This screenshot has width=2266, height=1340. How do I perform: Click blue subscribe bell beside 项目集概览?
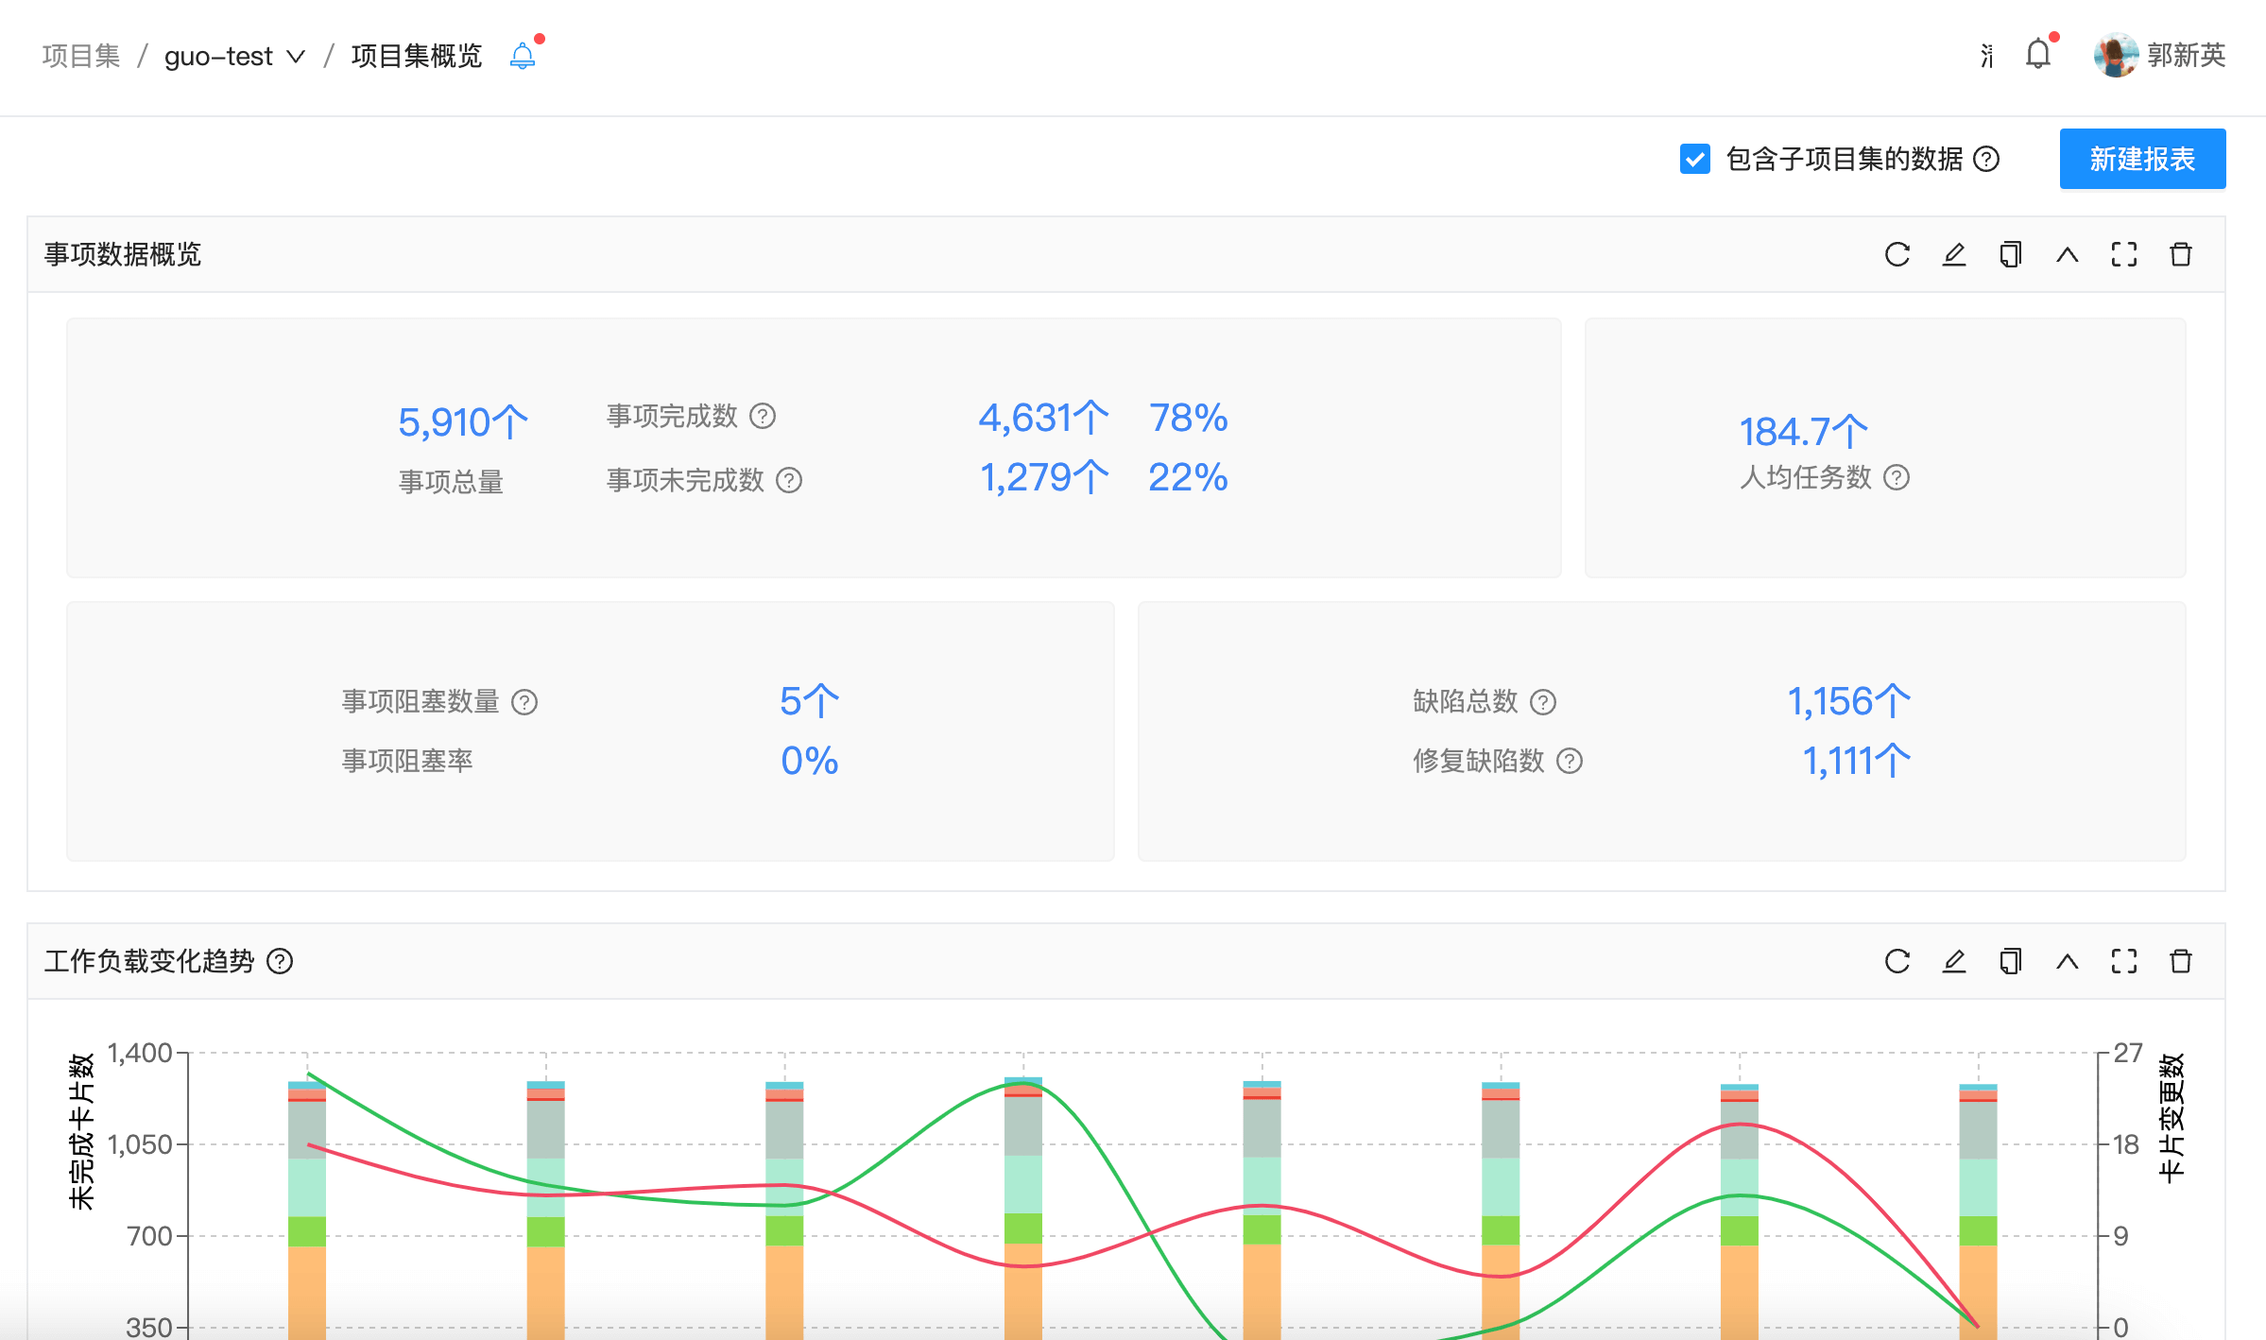tap(523, 56)
